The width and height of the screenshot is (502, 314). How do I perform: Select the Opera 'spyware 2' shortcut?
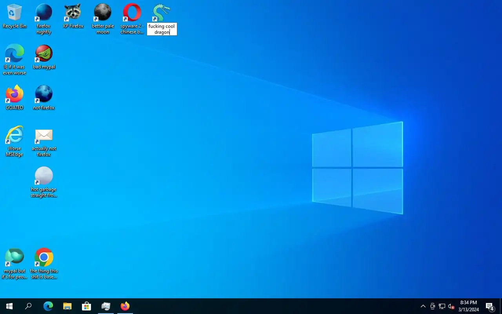[132, 19]
